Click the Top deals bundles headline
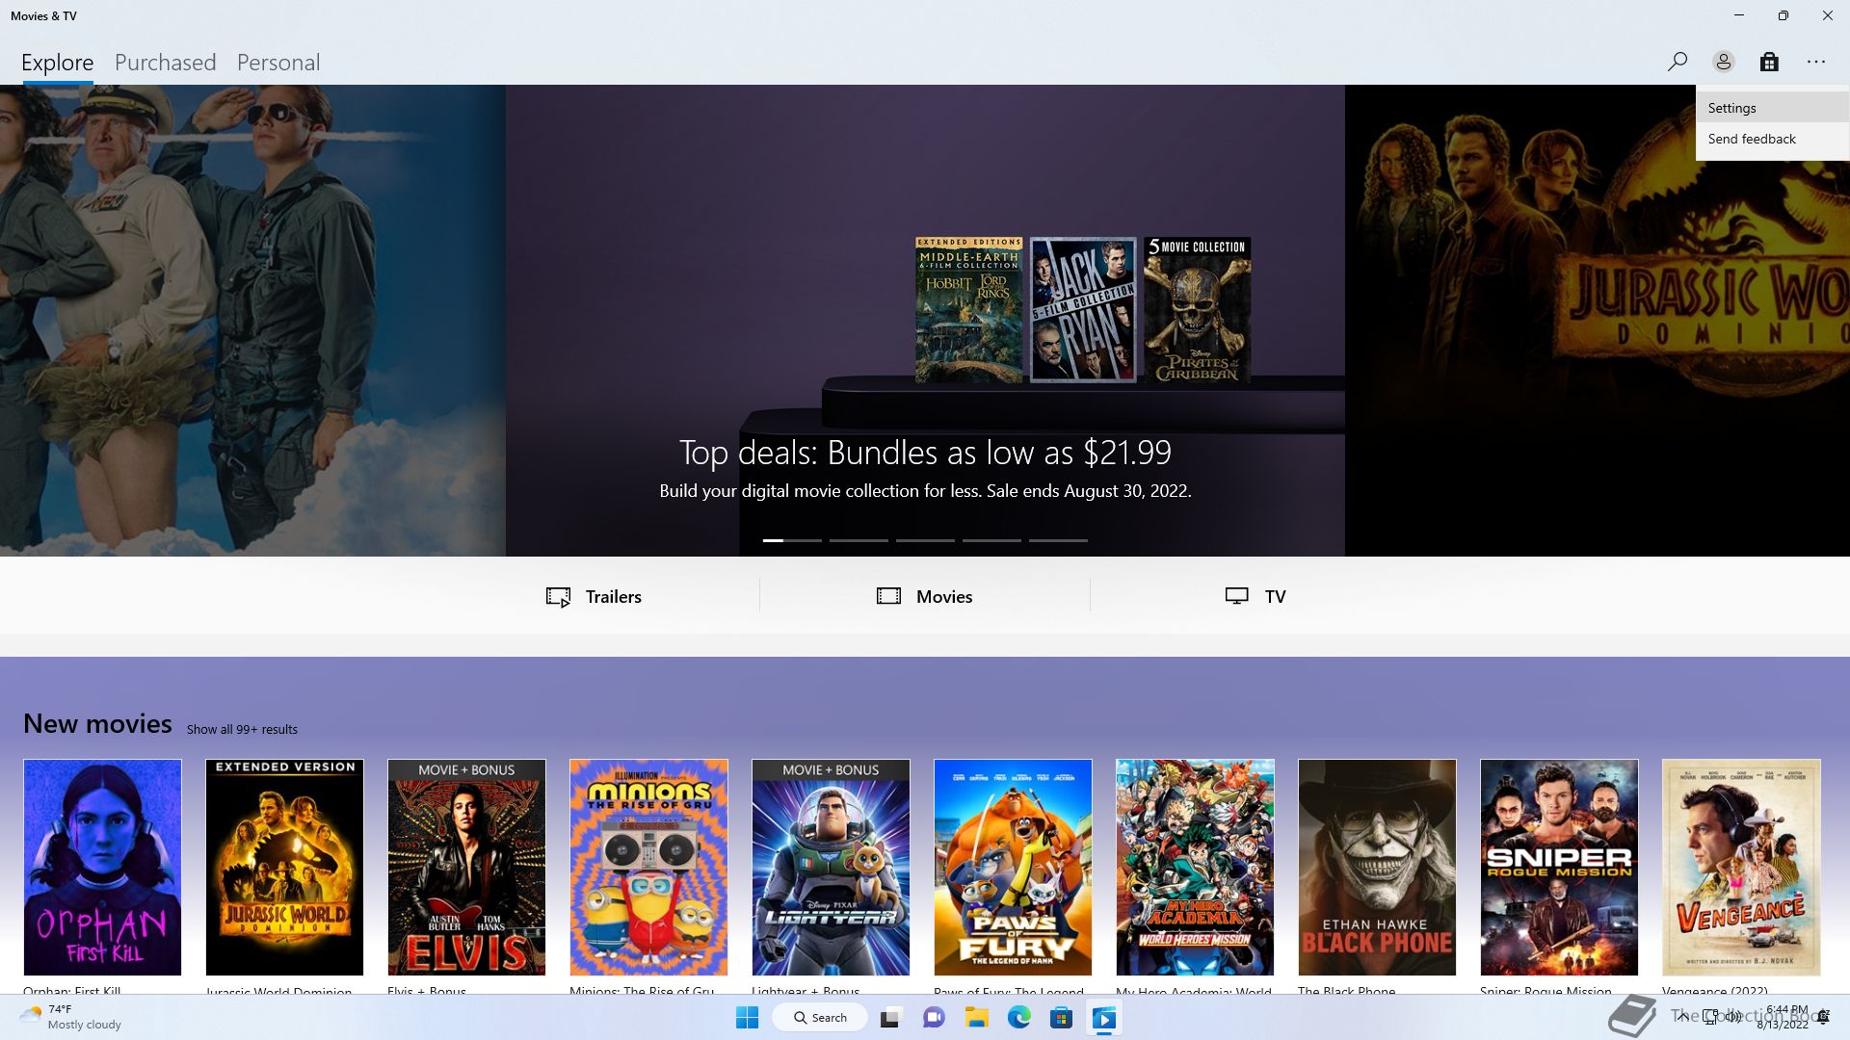This screenshot has height=1040, width=1850. (x=925, y=453)
